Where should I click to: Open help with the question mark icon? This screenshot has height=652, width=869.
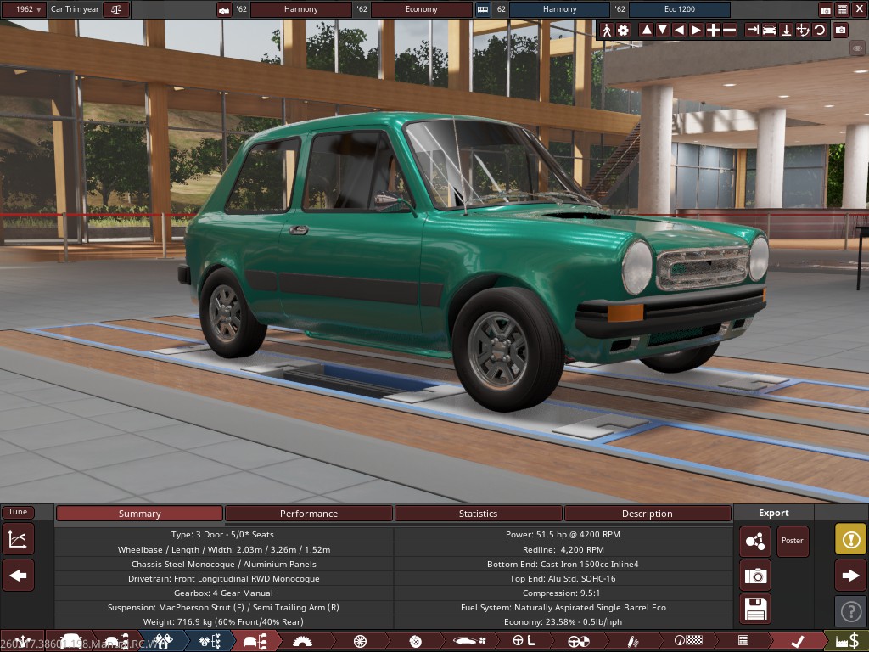(850, 611)
